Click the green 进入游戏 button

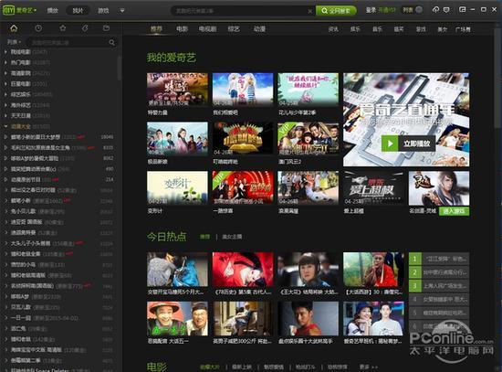(x=454, y=211)
